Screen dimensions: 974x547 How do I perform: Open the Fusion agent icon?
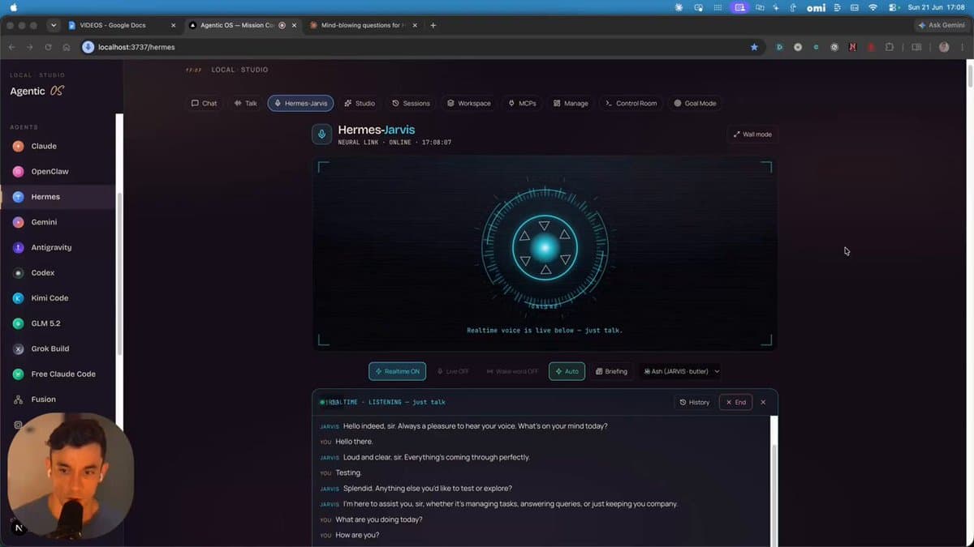(x=18, y=400)
